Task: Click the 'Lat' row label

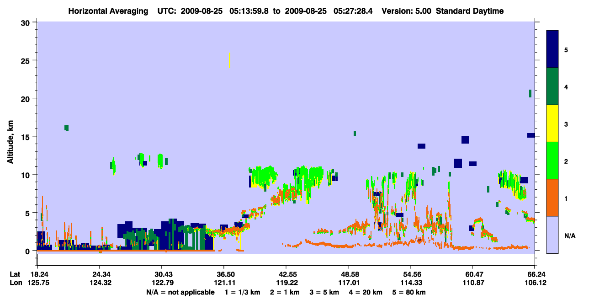Action: 15,274
